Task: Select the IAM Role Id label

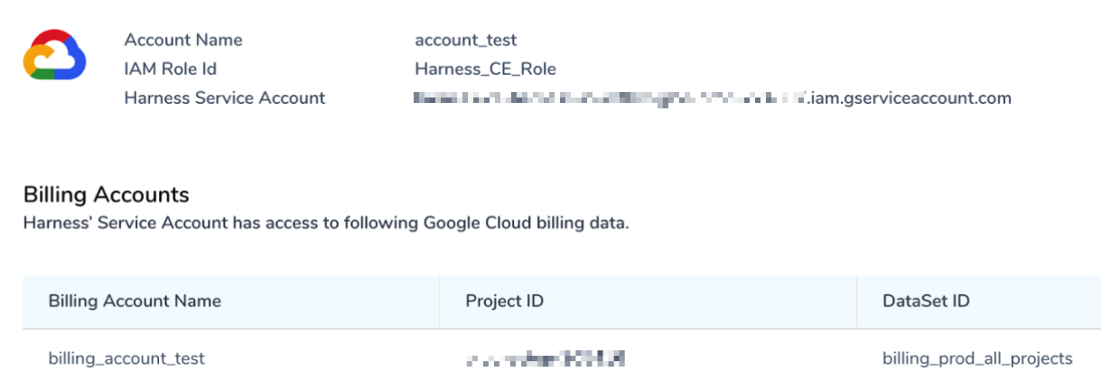Action: (171, 69)
